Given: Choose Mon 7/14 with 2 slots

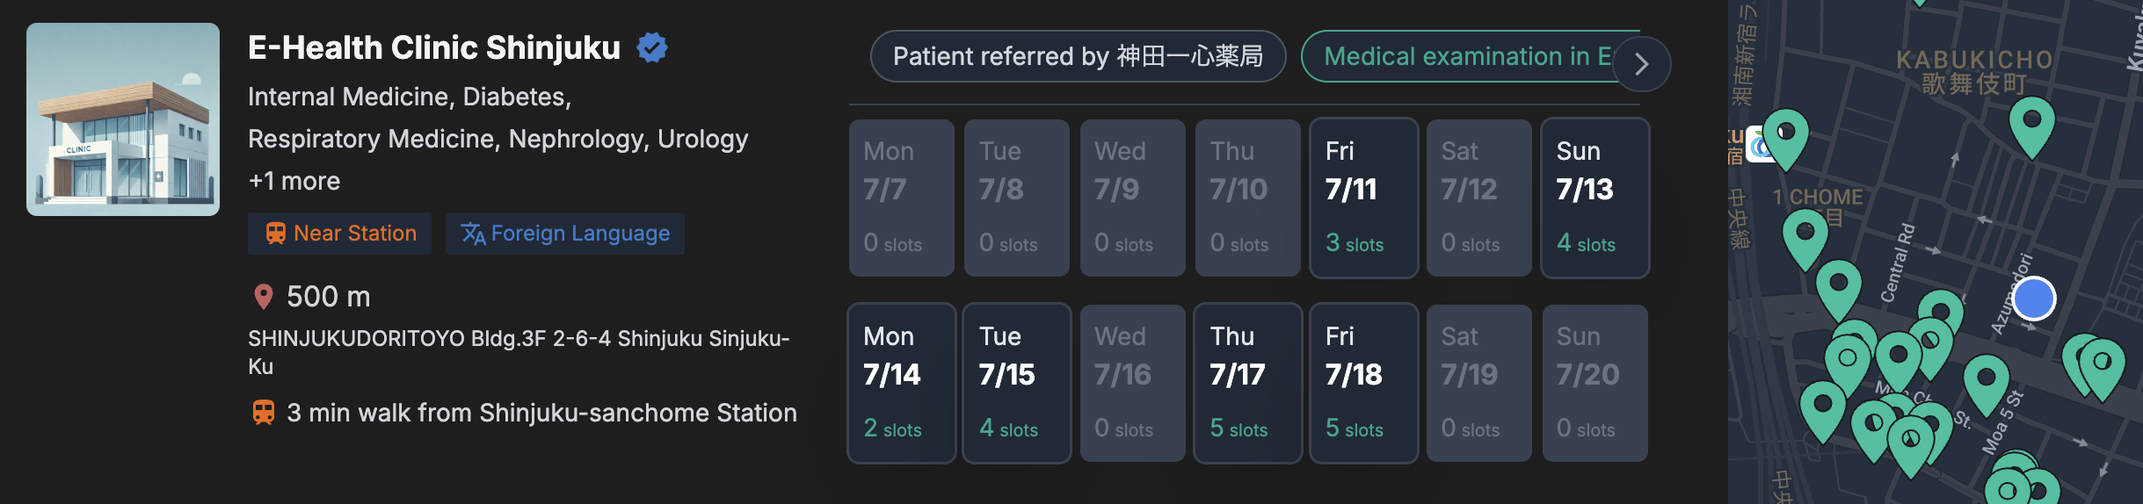Looking at the screenshot, I should 901,383.
